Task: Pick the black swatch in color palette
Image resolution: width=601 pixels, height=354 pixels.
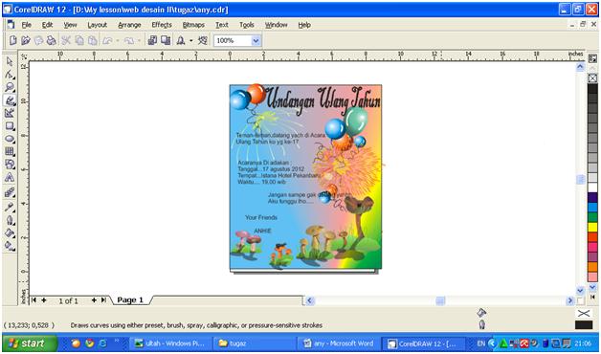Action: tap(592, 88)
